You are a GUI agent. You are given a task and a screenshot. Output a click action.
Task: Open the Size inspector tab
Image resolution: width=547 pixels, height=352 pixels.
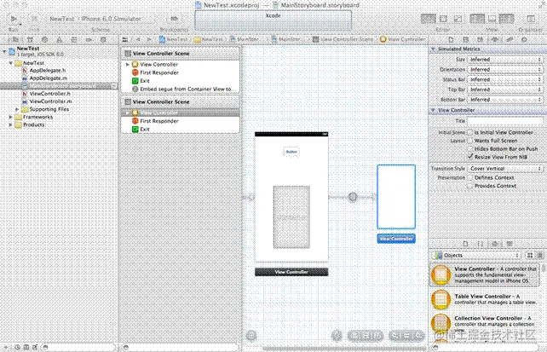click(x=510, y=39)
